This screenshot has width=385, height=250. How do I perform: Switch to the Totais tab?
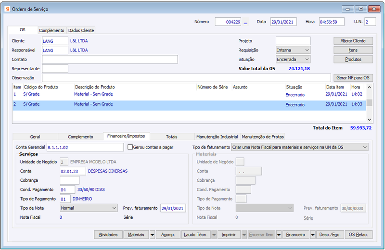click(x=171, y=137)
